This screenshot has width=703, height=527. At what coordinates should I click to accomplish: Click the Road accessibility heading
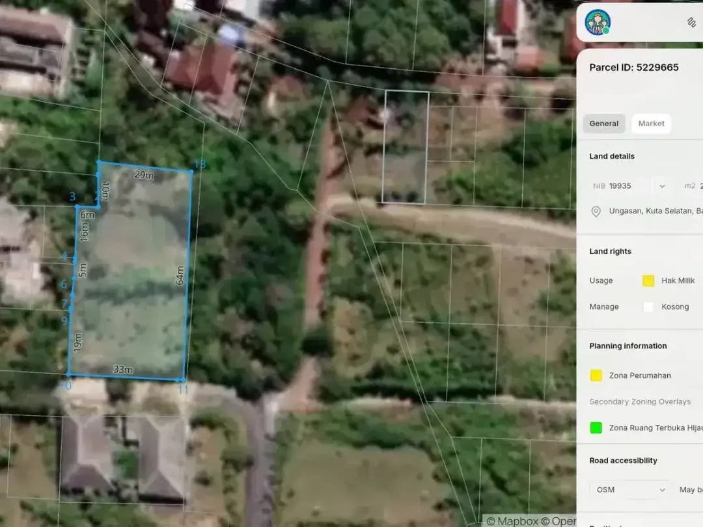pyautogui.click(x=623, y=461)
